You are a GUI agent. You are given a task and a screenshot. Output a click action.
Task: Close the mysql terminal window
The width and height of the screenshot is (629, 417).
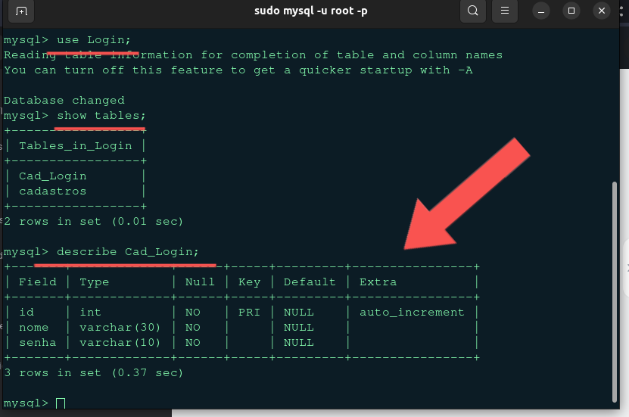tap(602, 11)
